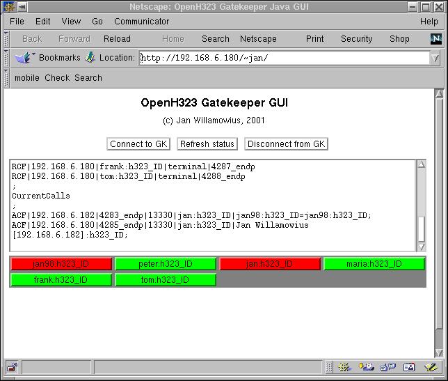Click the status text area scrollbar thumb
448x381 pixels.
[422, 229]
